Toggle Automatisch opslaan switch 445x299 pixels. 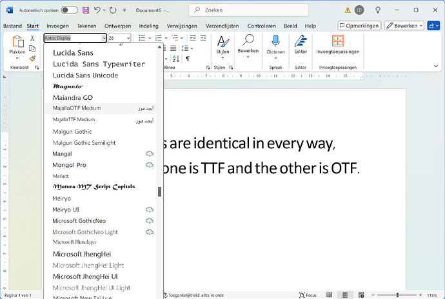pyautogui.click(x=70, y=10)
